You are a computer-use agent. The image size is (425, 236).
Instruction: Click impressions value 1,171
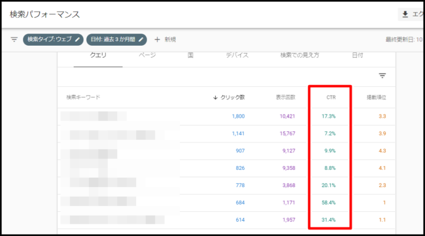288,203
